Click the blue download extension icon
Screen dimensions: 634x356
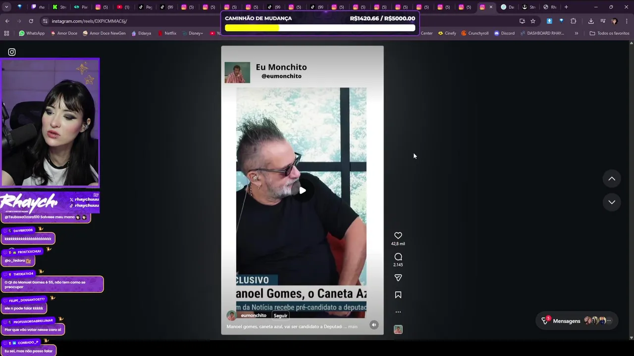[549, 21]
